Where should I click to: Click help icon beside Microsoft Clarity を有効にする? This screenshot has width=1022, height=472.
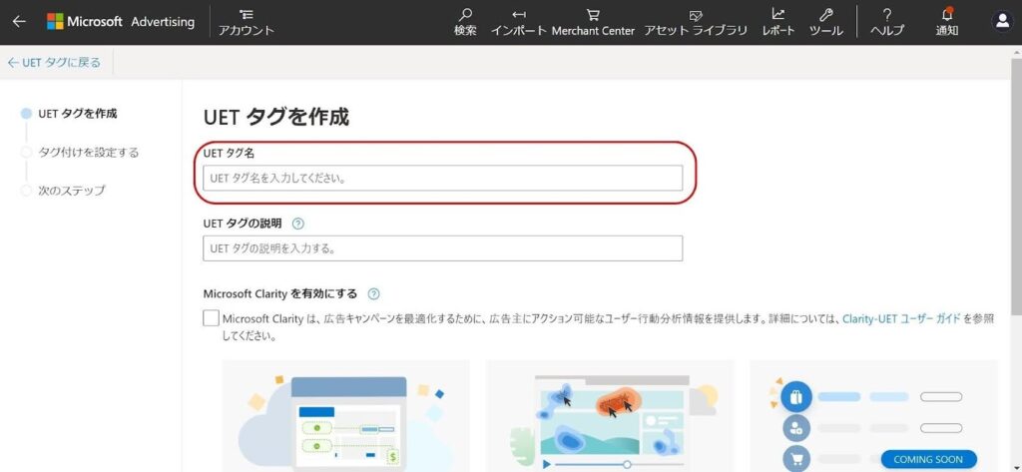click(373, 294)
